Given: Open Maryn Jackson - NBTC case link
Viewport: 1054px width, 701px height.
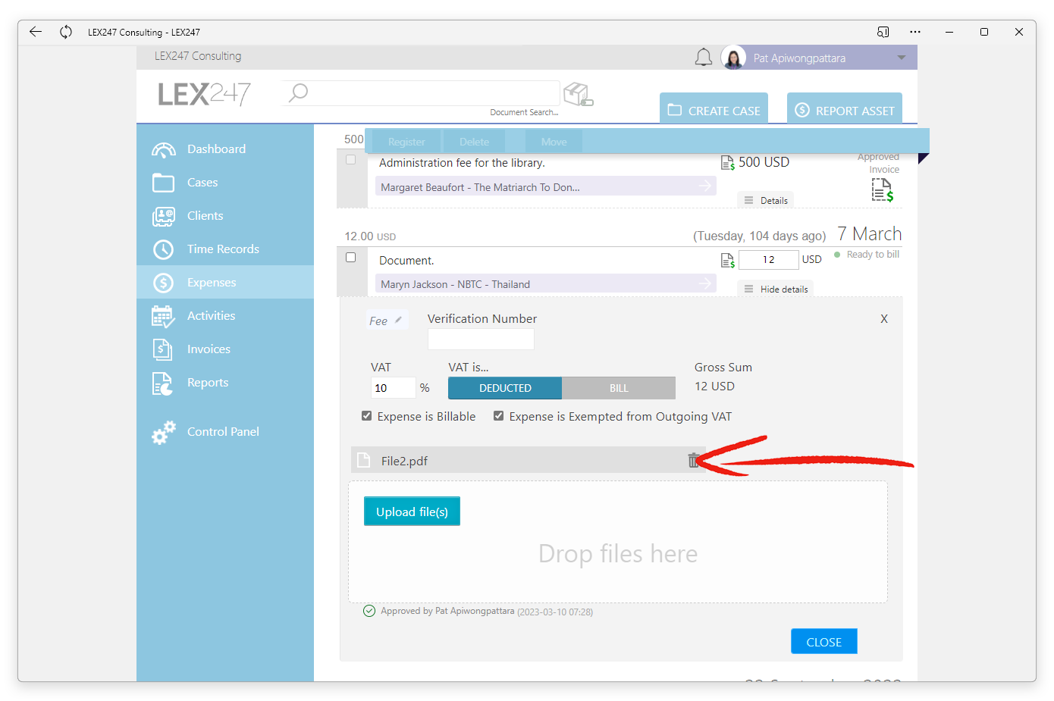Looking at the screenshot, I should 545,284.
